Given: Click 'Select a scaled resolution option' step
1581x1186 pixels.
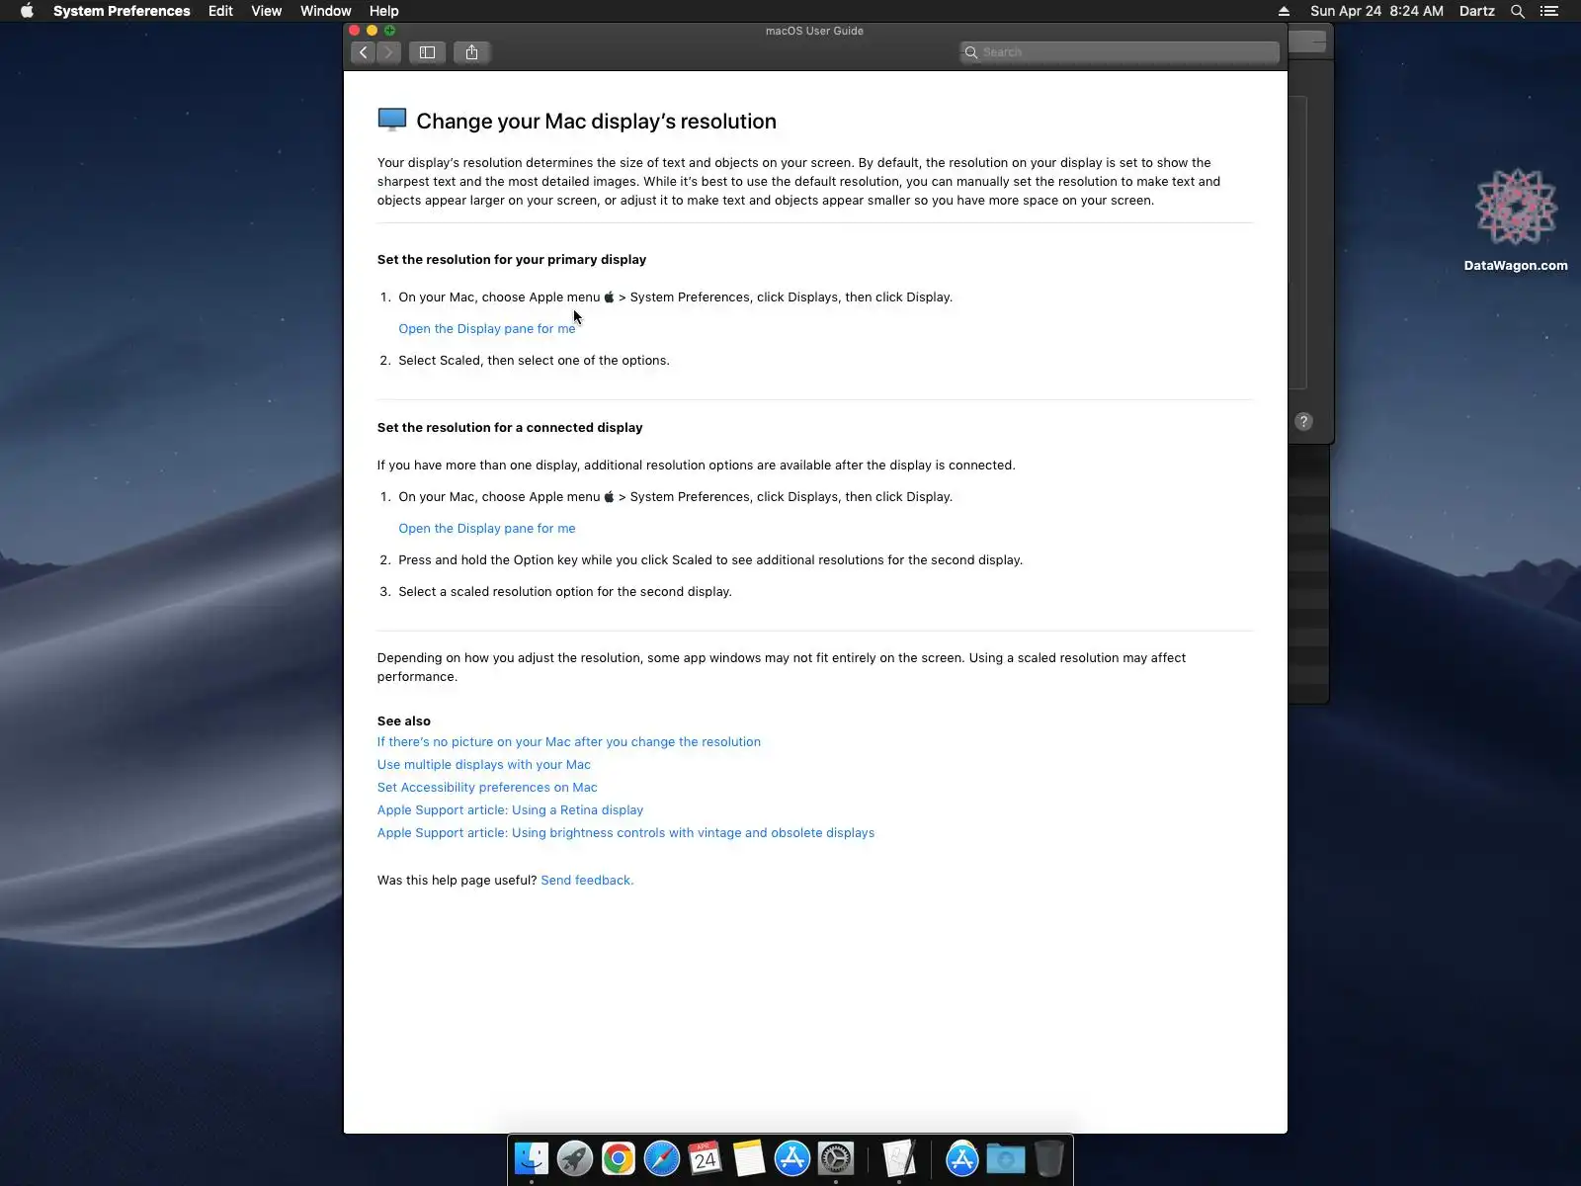Looking at the screenshot, I should point(565,592).
